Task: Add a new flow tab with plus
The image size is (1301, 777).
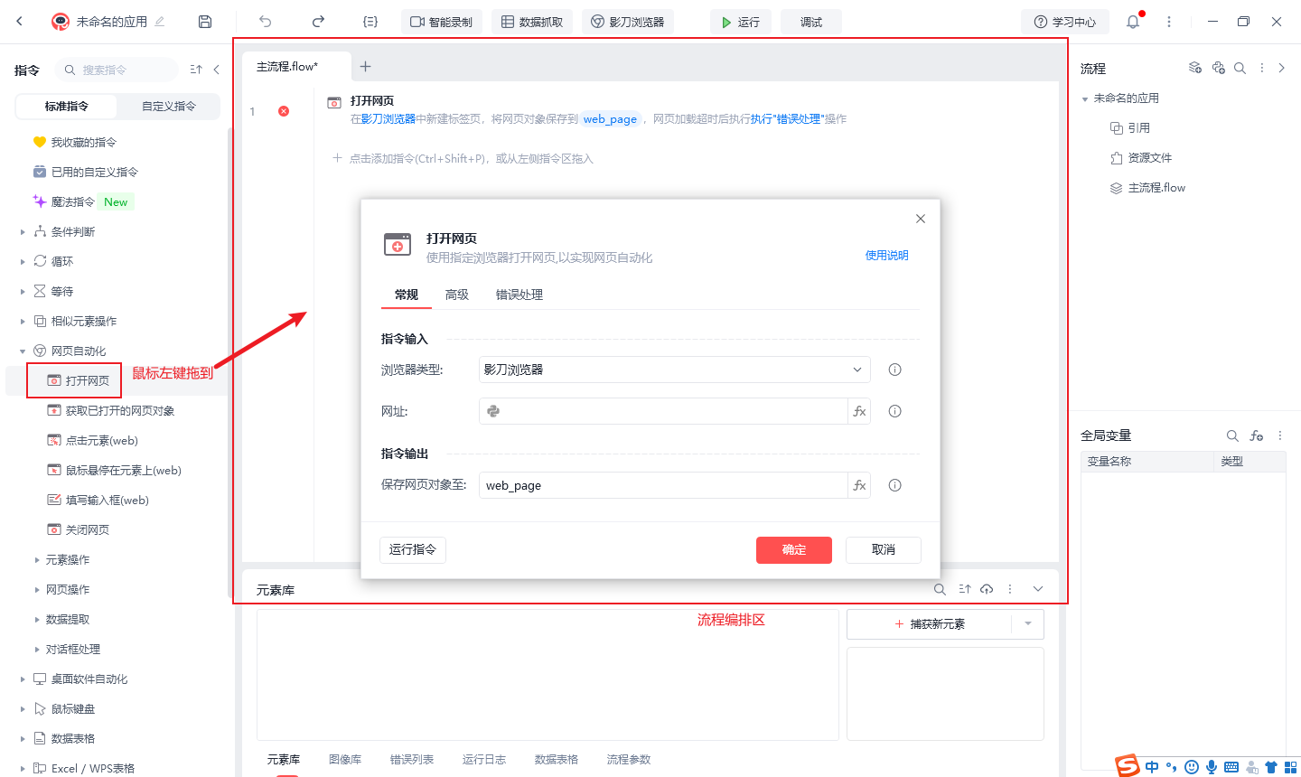Action: tap(365, 66)
